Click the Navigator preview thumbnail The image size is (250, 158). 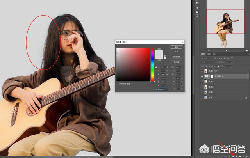pyautogui.click(x=225, y=24)
